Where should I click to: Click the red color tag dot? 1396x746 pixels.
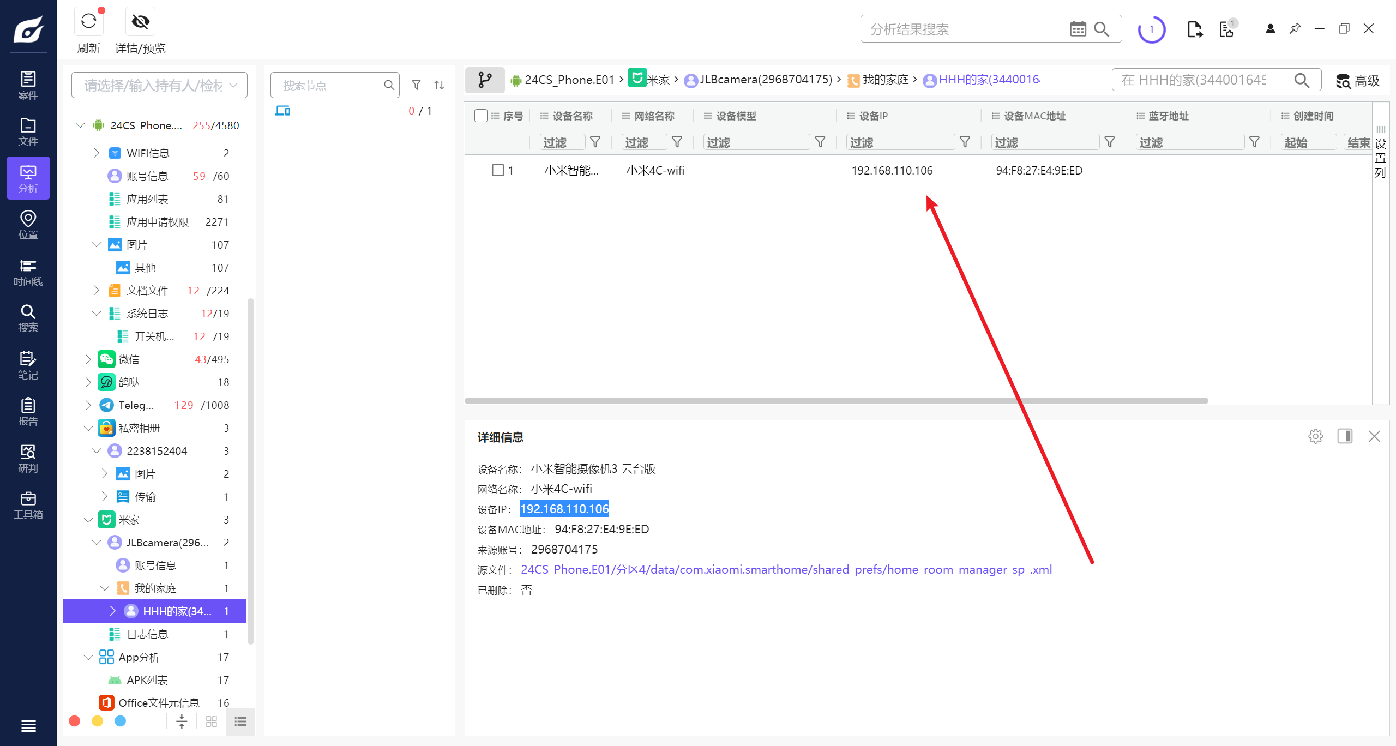click(75, 721)
